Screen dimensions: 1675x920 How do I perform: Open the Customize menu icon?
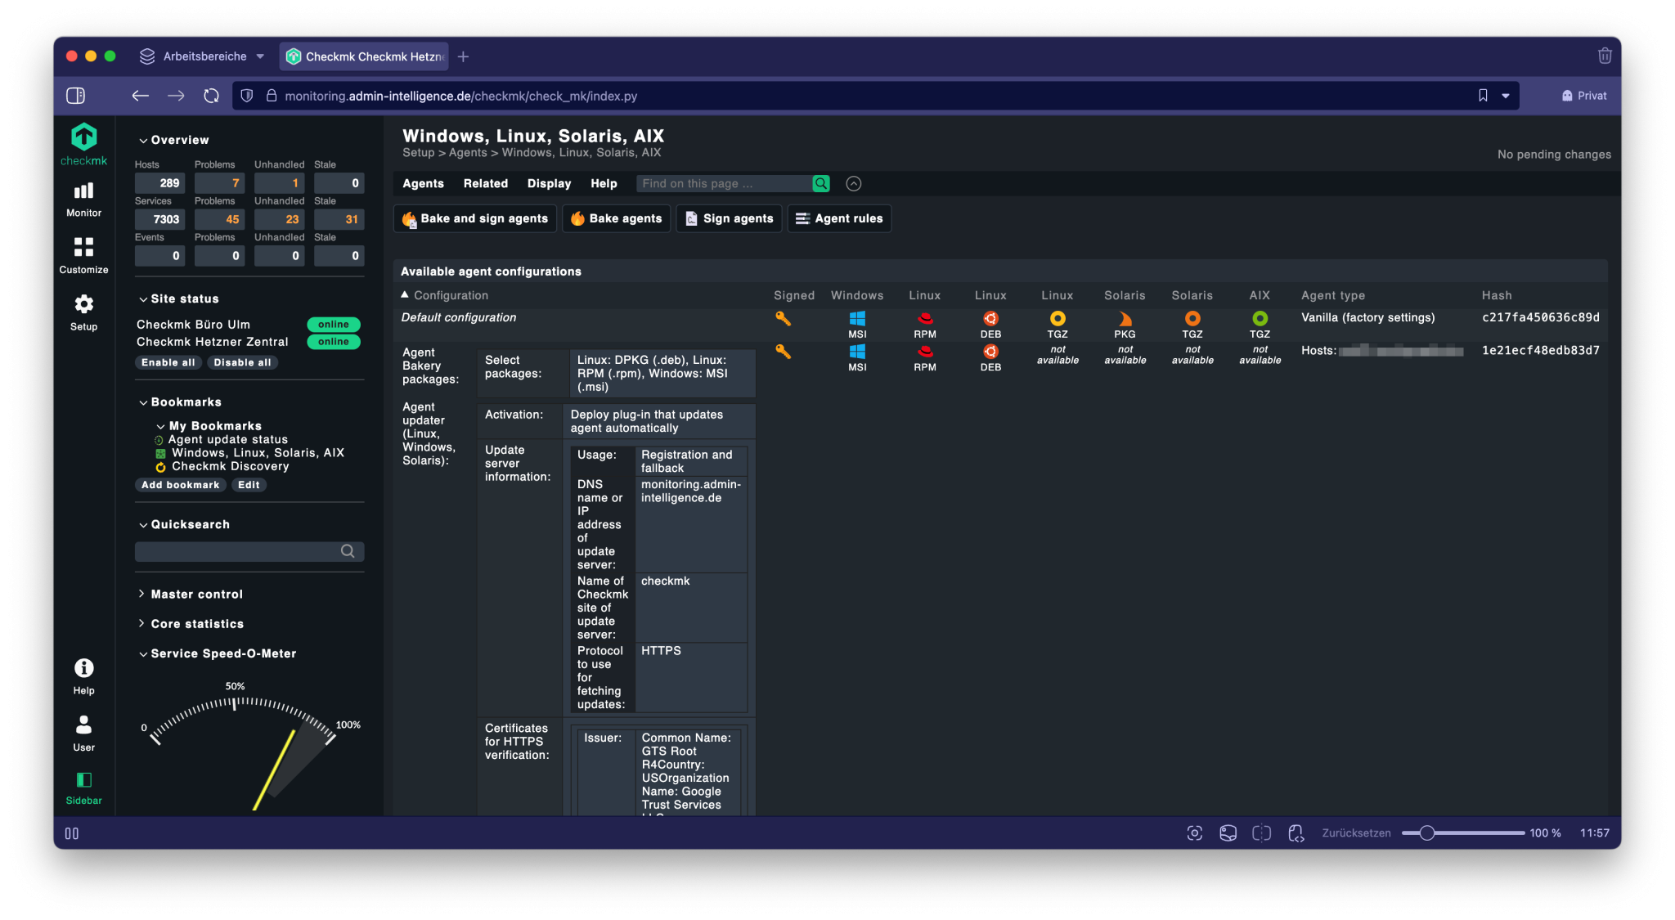point(83,256)
